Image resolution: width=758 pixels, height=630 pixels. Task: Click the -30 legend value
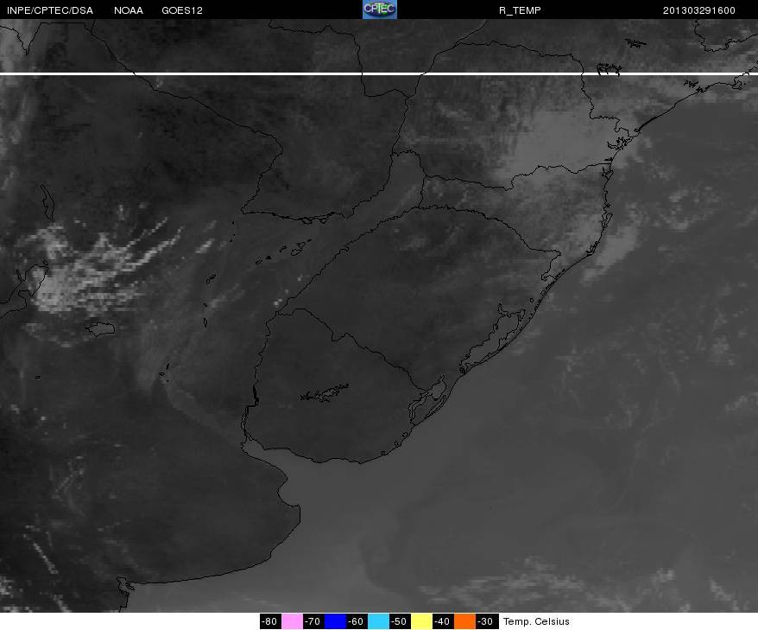click(x=486, y=621)
